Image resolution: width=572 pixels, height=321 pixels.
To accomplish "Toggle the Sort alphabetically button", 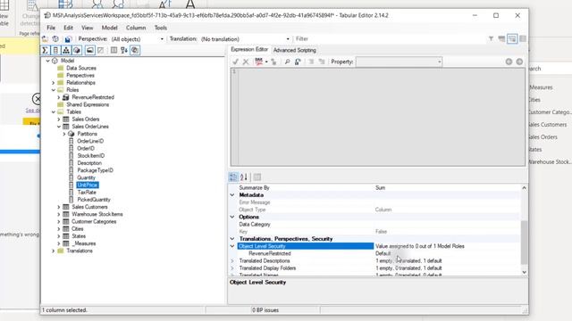I will click(124, 50).
